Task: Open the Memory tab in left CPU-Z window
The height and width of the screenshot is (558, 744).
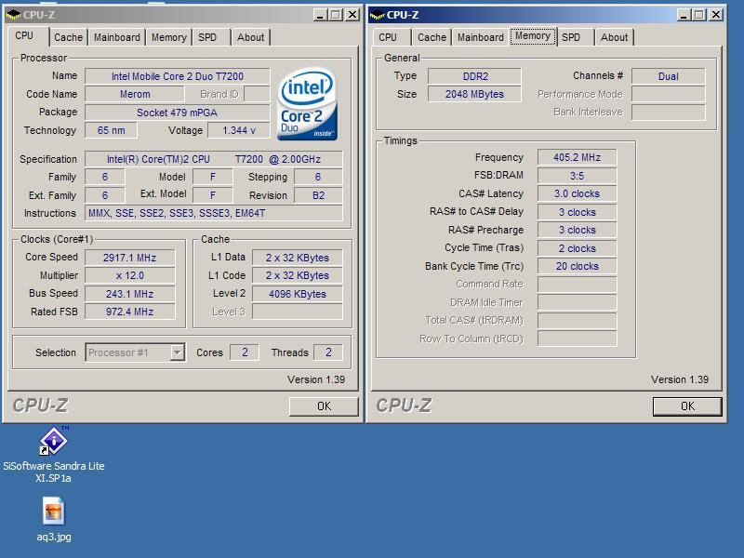Action: [x=169, y=37]
